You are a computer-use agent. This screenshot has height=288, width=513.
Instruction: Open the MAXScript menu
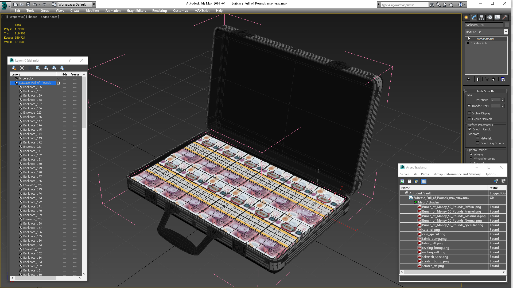pos(202,11)
